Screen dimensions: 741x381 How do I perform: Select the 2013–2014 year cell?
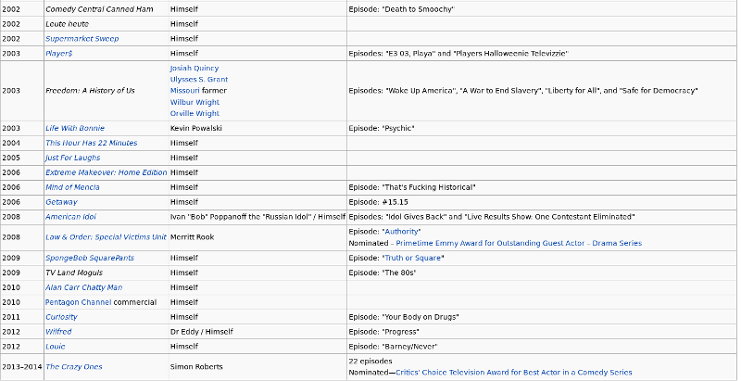[22, 367]
